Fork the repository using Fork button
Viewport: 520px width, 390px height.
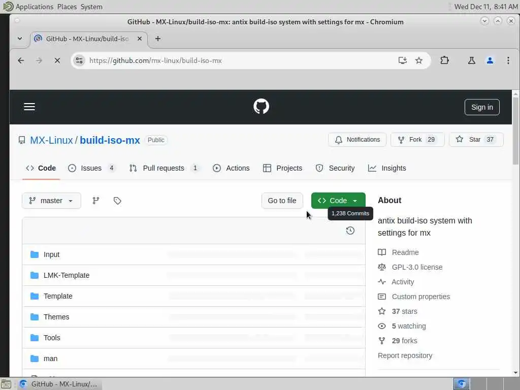coord(417,140)
